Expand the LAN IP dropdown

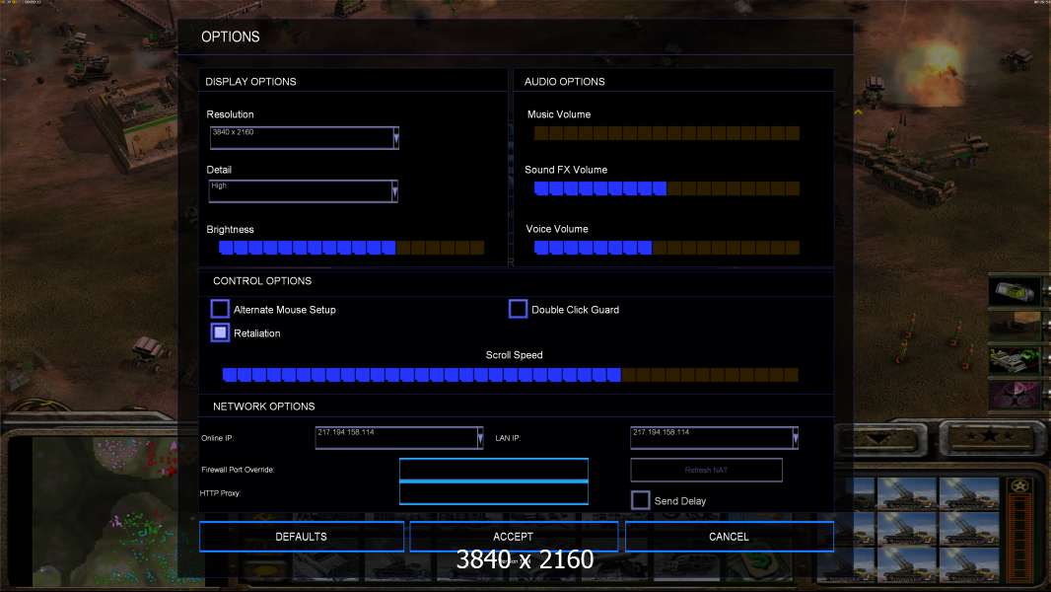[x=714, y=438]
